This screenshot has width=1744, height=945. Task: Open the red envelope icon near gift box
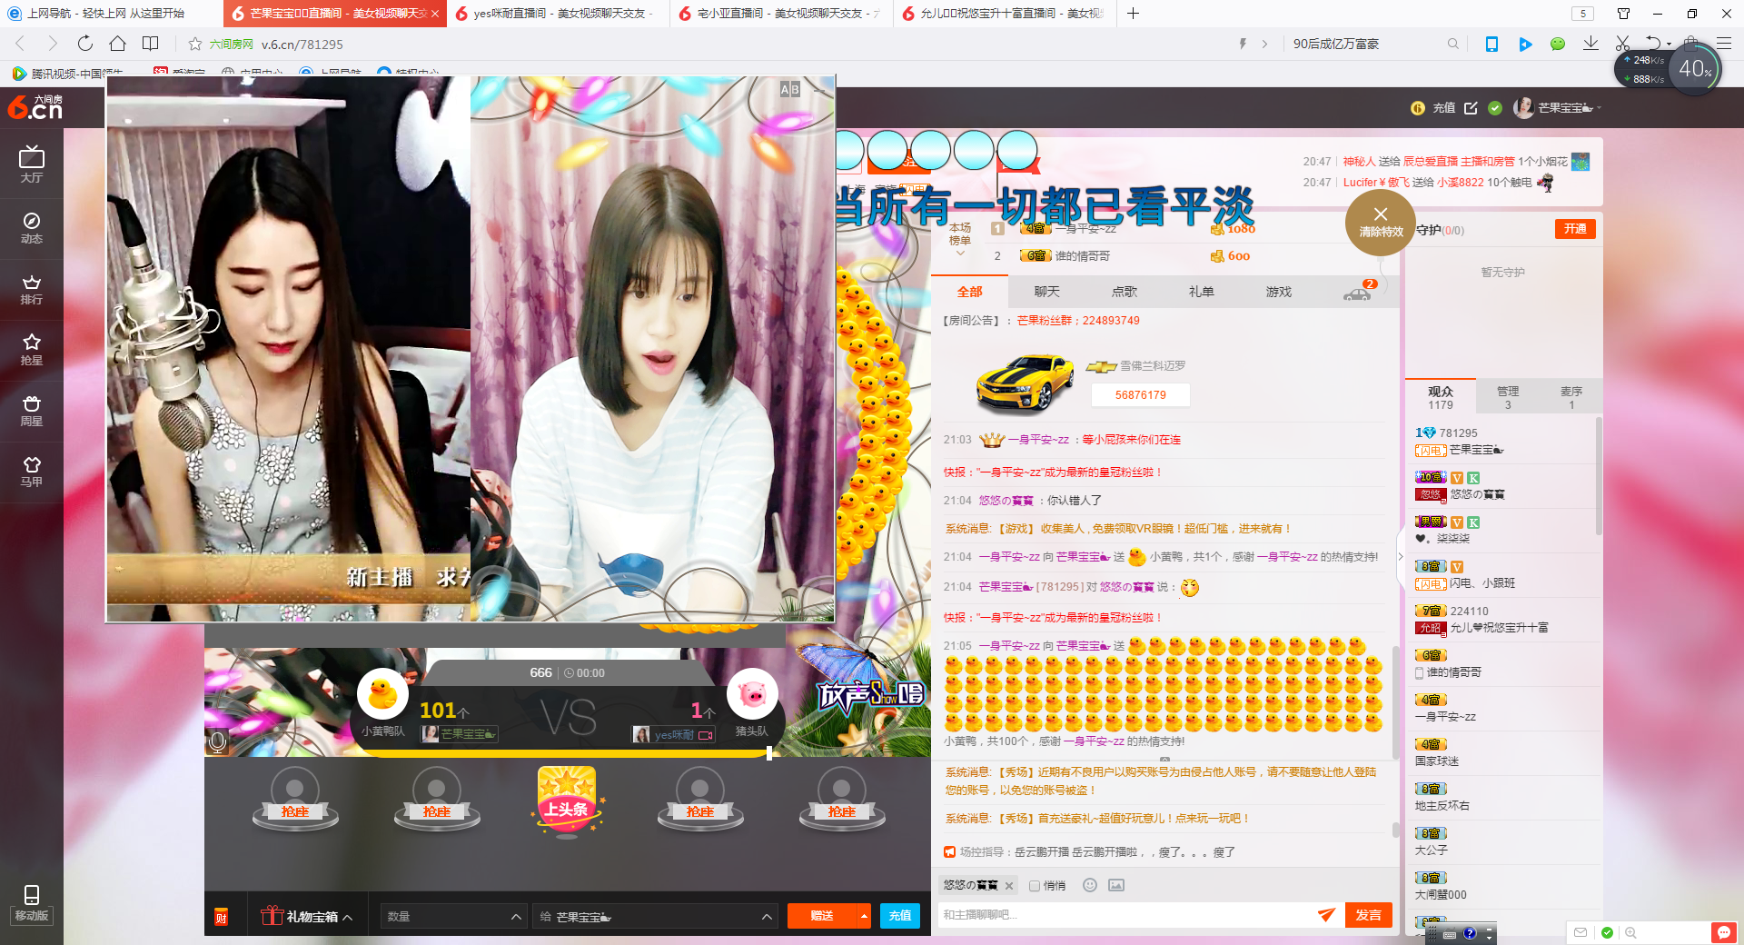221,916
